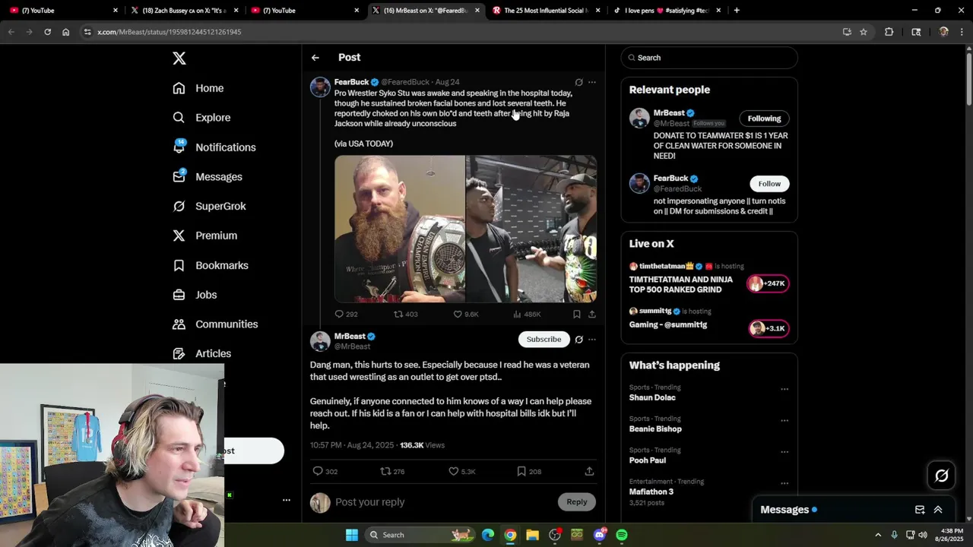Open Premium in the sidebar
Viewport: 973px width, 547px height.
point(205,236)
